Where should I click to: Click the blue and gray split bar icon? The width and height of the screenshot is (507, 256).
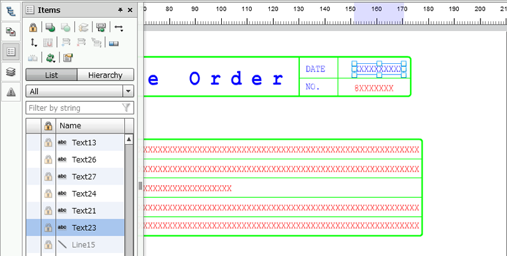(x=113, y=43)
